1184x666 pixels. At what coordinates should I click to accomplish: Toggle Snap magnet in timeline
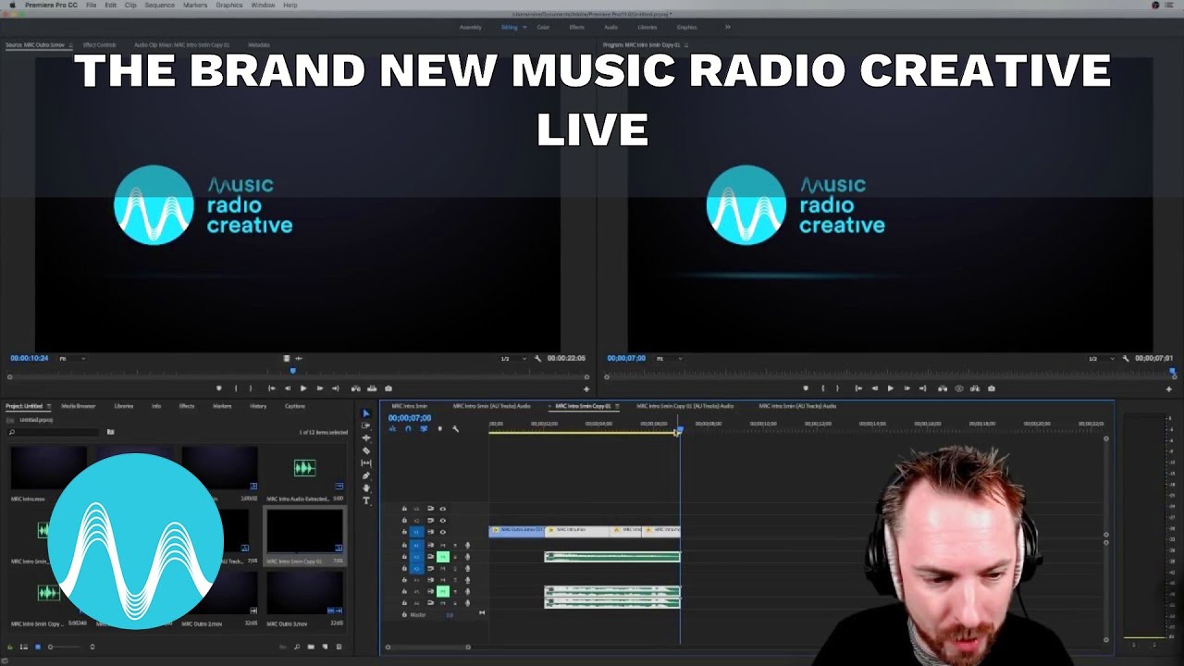[408, 428]
